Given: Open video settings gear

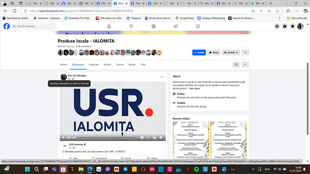Looking at the screenshot, I should (x=142, y=137).
